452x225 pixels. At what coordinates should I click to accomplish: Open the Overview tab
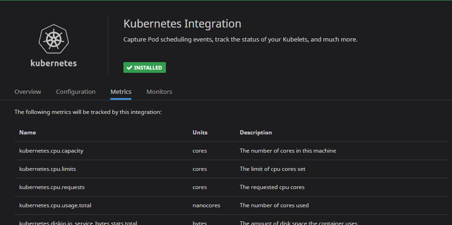28,92
